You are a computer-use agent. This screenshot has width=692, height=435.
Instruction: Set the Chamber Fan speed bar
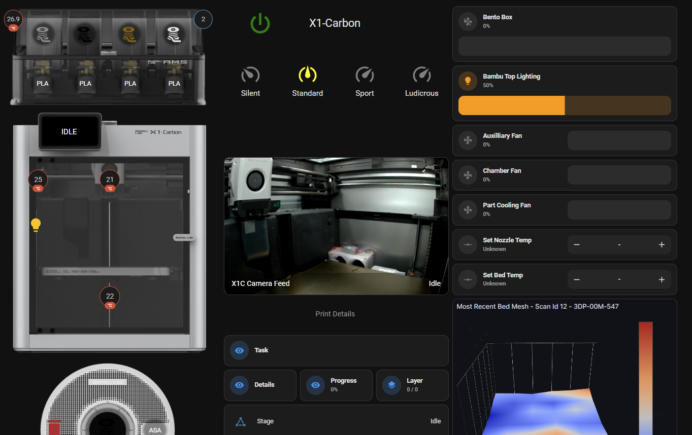tap(619, 175)
